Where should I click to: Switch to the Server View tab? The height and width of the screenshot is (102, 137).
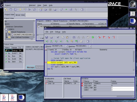[x=20, y=15]
